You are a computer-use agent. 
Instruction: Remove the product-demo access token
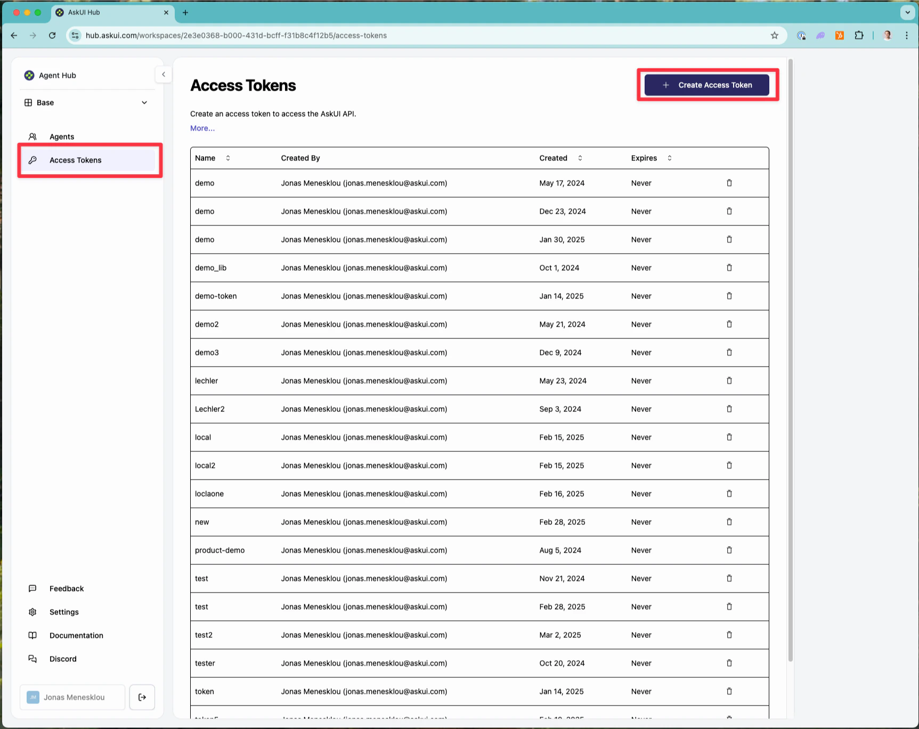pyautogui.click(x=729, y=550)
